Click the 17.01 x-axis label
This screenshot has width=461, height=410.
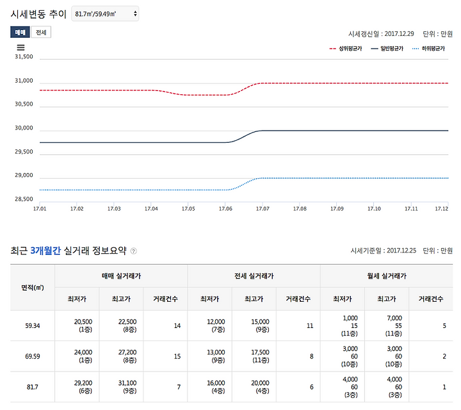pyautogui.click(x=40, y=209)
